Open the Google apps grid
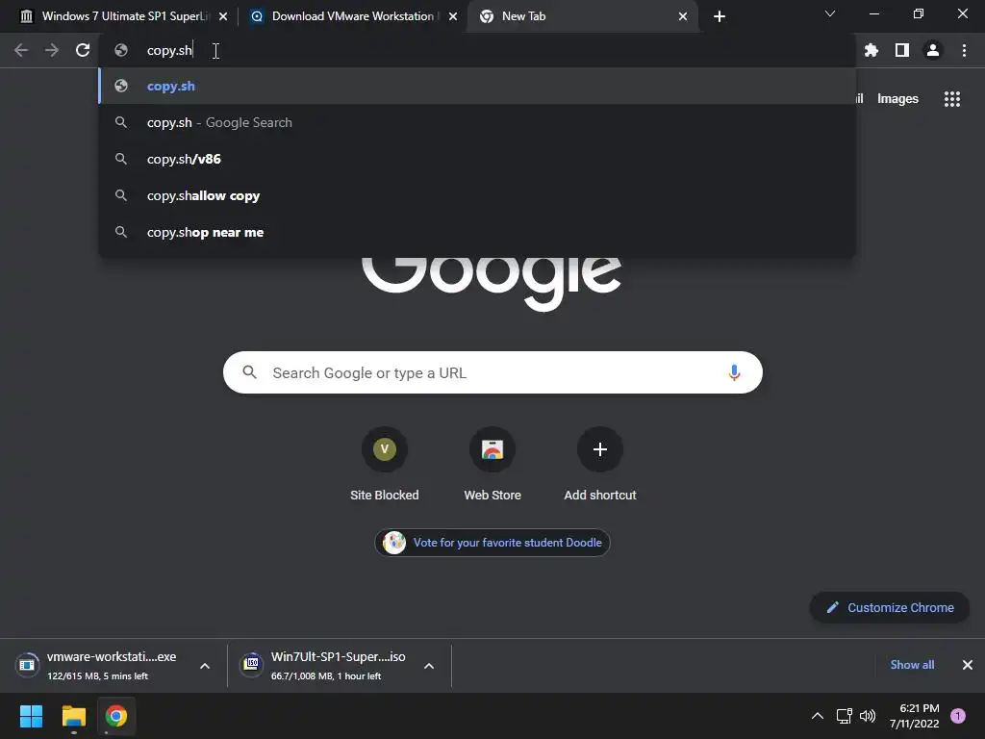 pos(952,99)
